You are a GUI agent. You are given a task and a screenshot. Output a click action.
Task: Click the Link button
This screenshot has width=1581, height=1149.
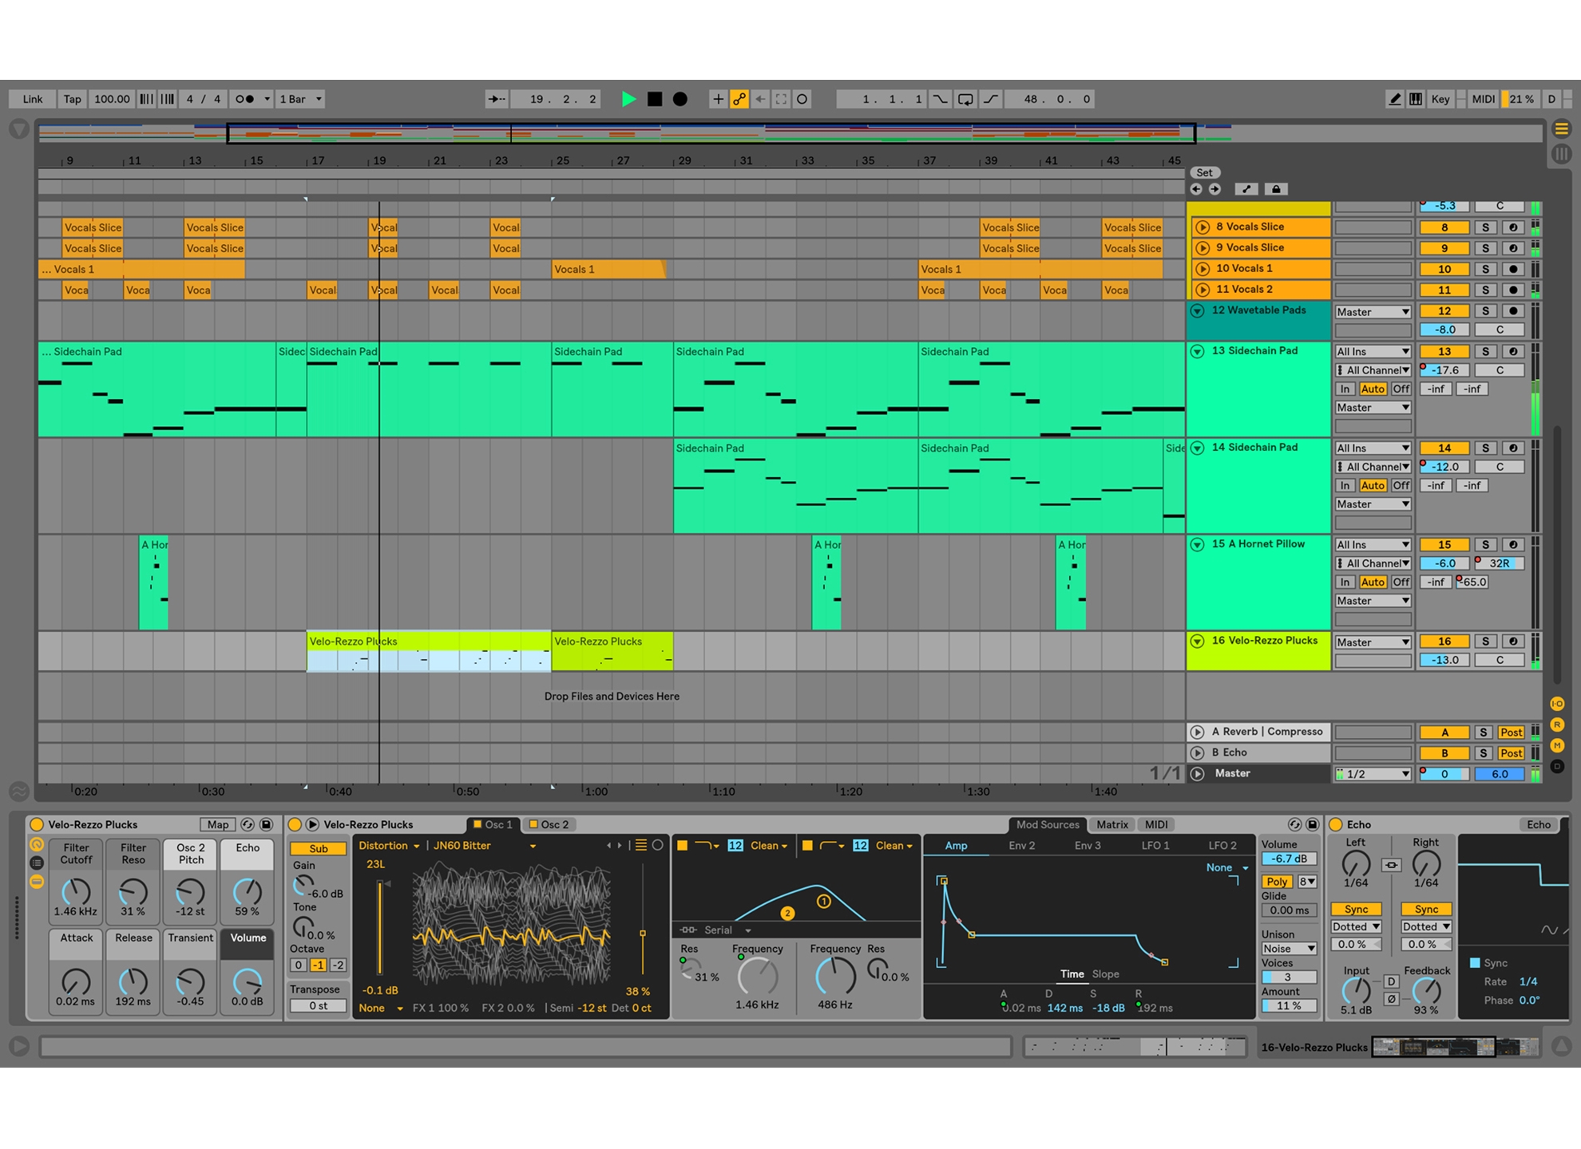click(x=33, y=99)
